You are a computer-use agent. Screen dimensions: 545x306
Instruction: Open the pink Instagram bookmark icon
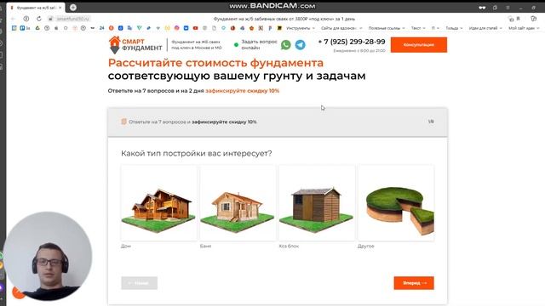point(176,28)
